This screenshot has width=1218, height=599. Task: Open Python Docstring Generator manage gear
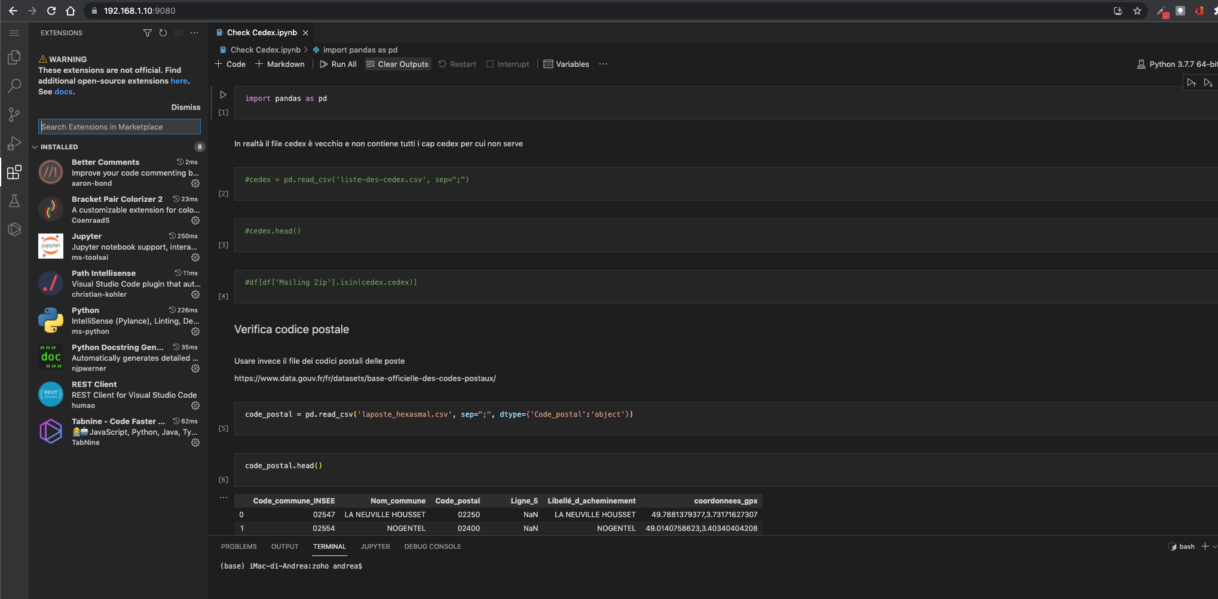coord(195,368)
